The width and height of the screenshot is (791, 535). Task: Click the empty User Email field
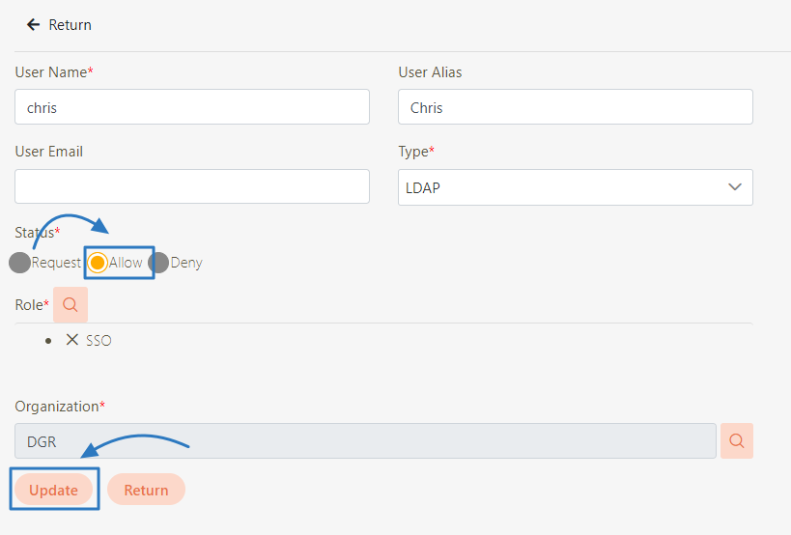pyautogui.click(x=192, y=186)
